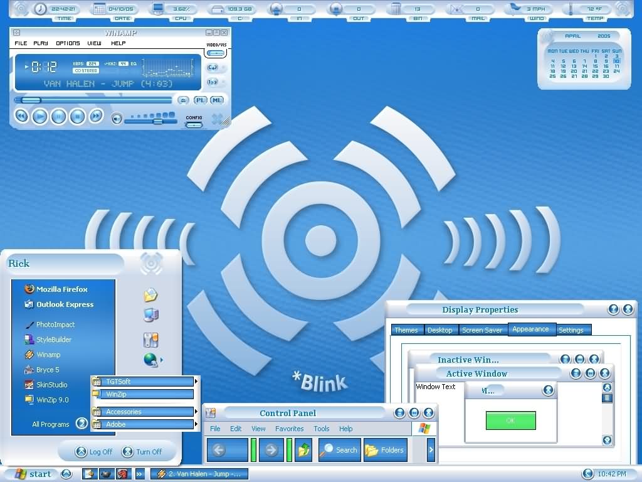Image resolution: width=642 pixels, height=482 pixels.
Task: Click the Outlook Express envelope icon
Action: pos(29,304)
